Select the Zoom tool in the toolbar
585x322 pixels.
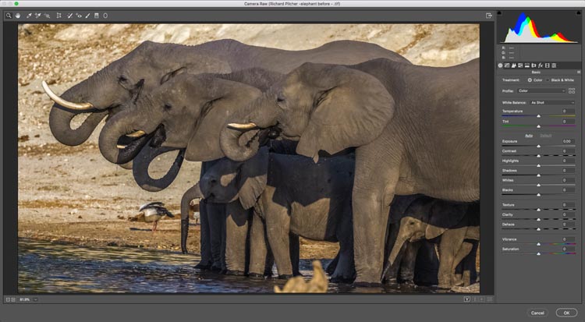click(9, 16)
